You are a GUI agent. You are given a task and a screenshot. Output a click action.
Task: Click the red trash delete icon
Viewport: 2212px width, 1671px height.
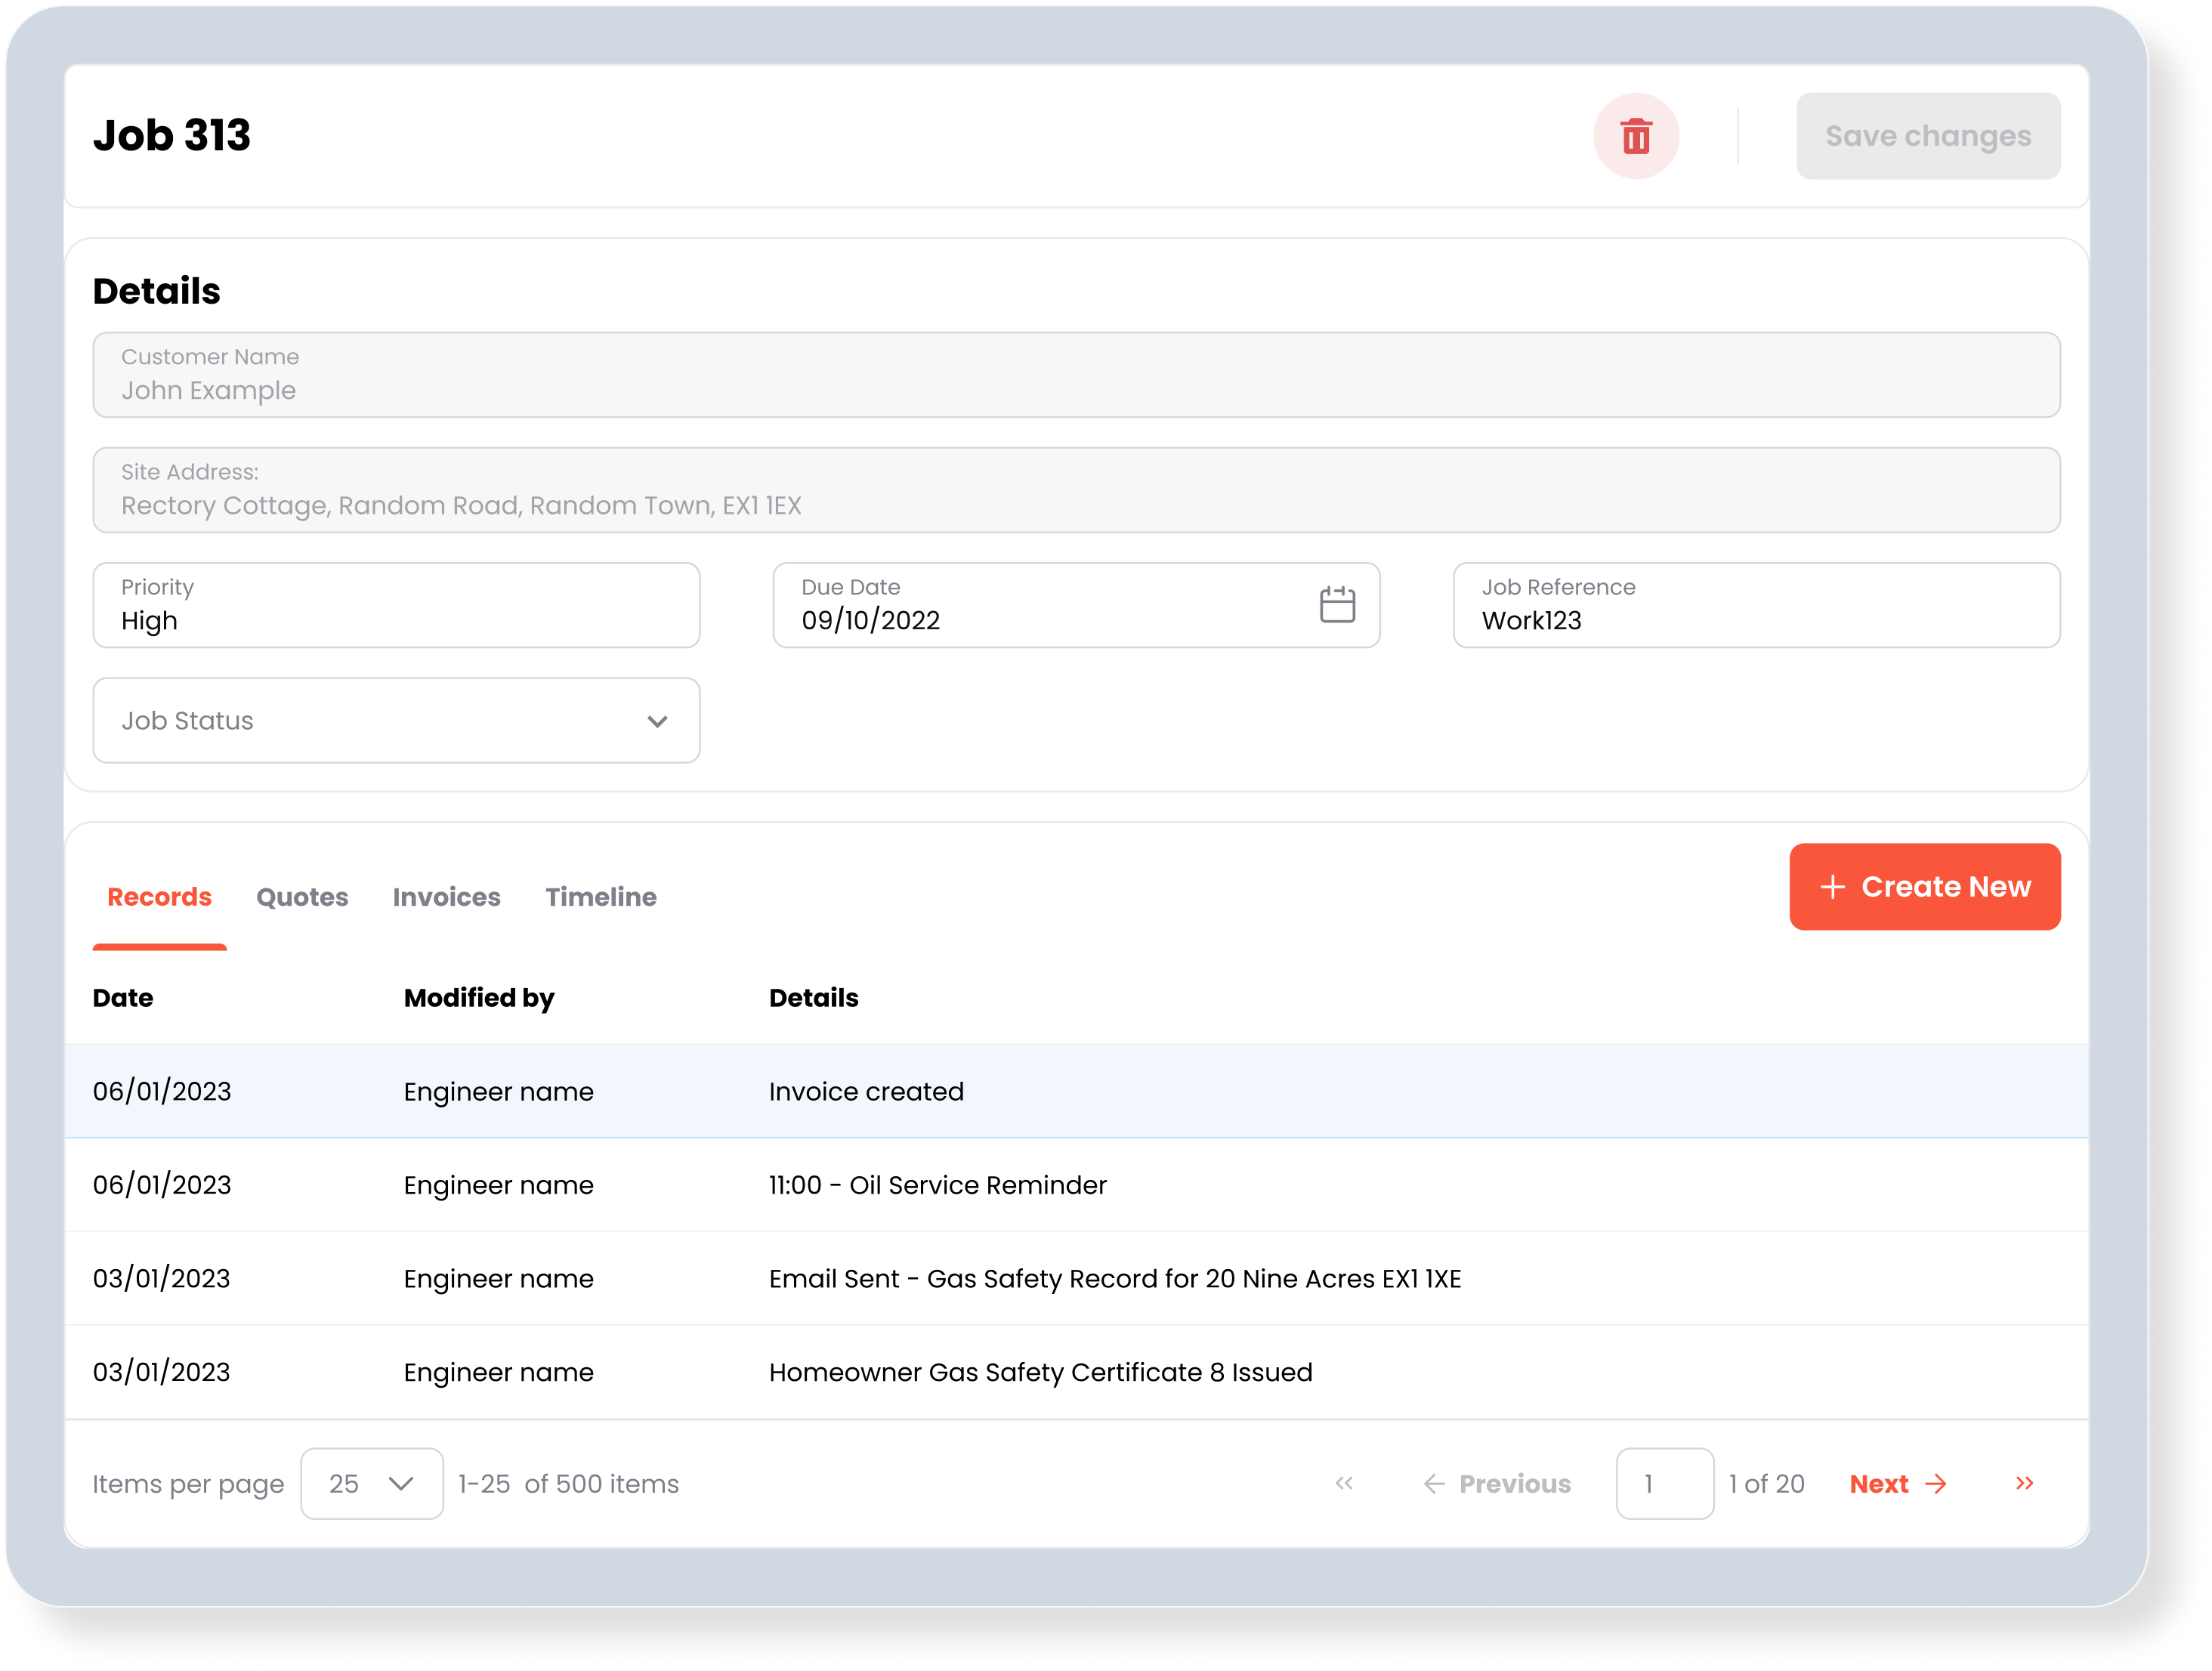click(x=1635, y=136)
